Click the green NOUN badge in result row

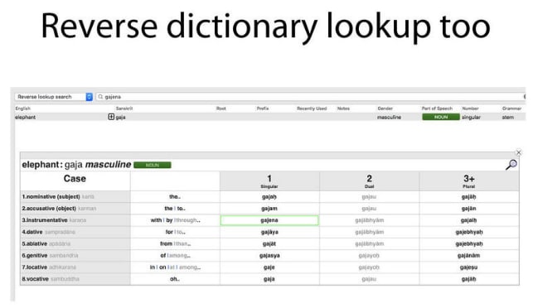tap(441, 117)
